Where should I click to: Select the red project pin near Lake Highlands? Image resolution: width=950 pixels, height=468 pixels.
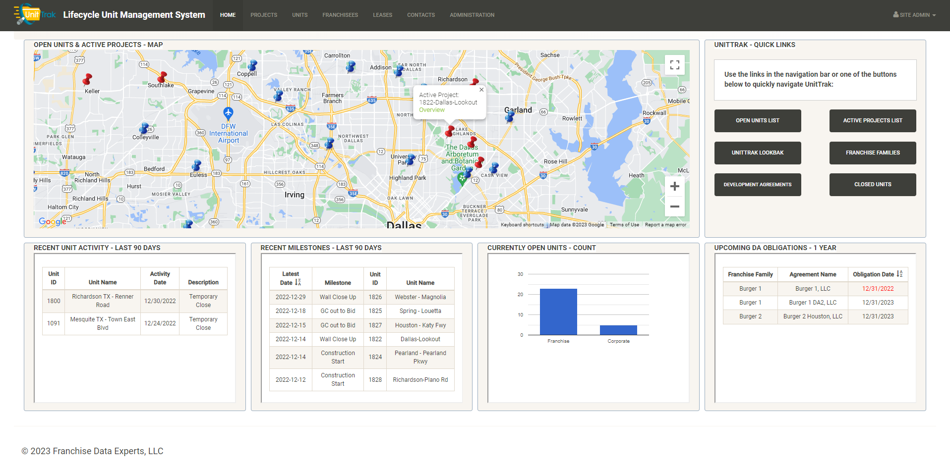[x=449, y=131]
